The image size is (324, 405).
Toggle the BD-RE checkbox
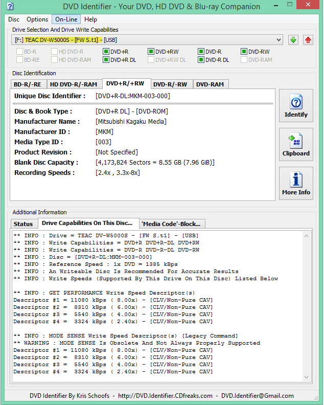pyautogui.click(x=19, y=60)
